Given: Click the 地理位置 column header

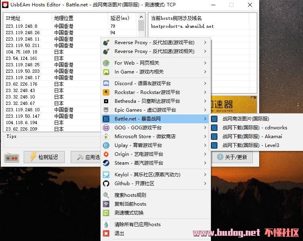Looking at the screenshot, I should click(x=80, y=18).
